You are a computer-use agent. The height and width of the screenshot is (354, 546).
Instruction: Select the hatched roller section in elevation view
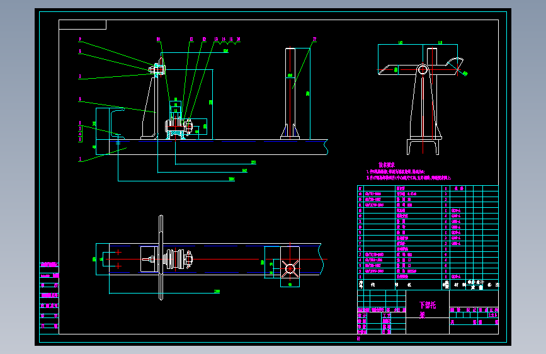(x=175, y=132)
